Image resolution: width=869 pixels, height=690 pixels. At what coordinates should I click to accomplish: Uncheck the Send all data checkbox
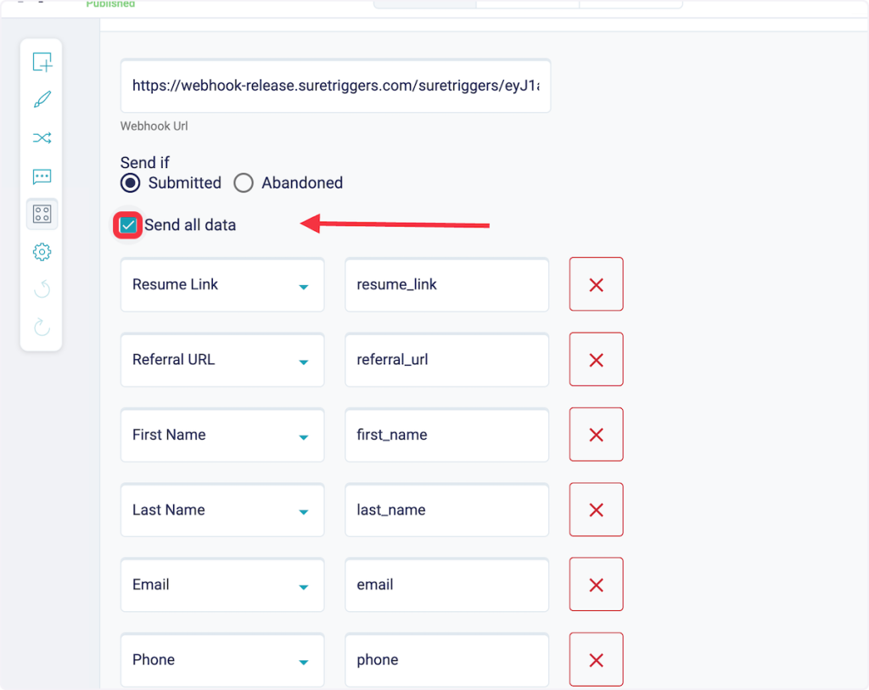pyautogui.click(x=128, y=225)
